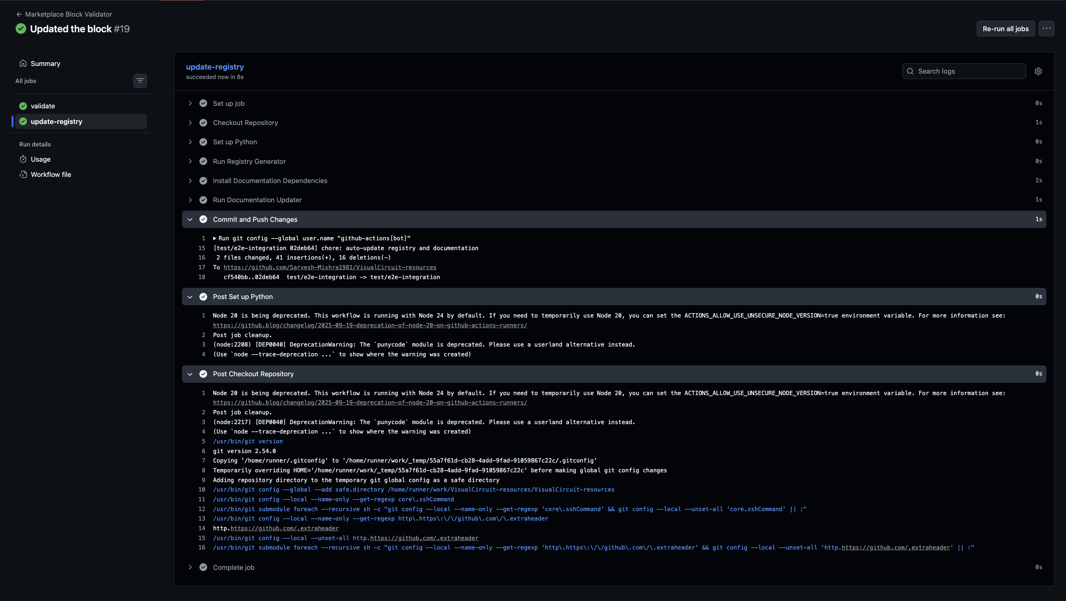Click the jobs filter icon button
Screen dimensions: 1066x601
(x=140, y=81)
